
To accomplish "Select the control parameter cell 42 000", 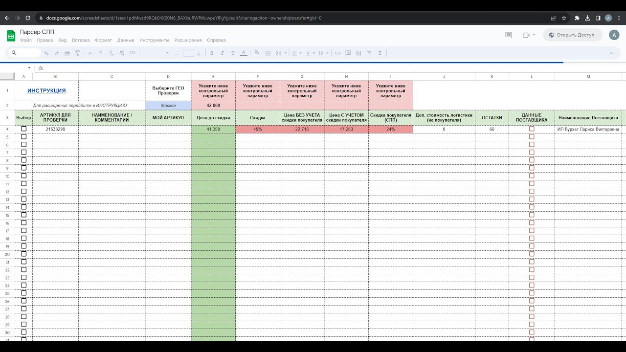I will [x=213, y=106].
